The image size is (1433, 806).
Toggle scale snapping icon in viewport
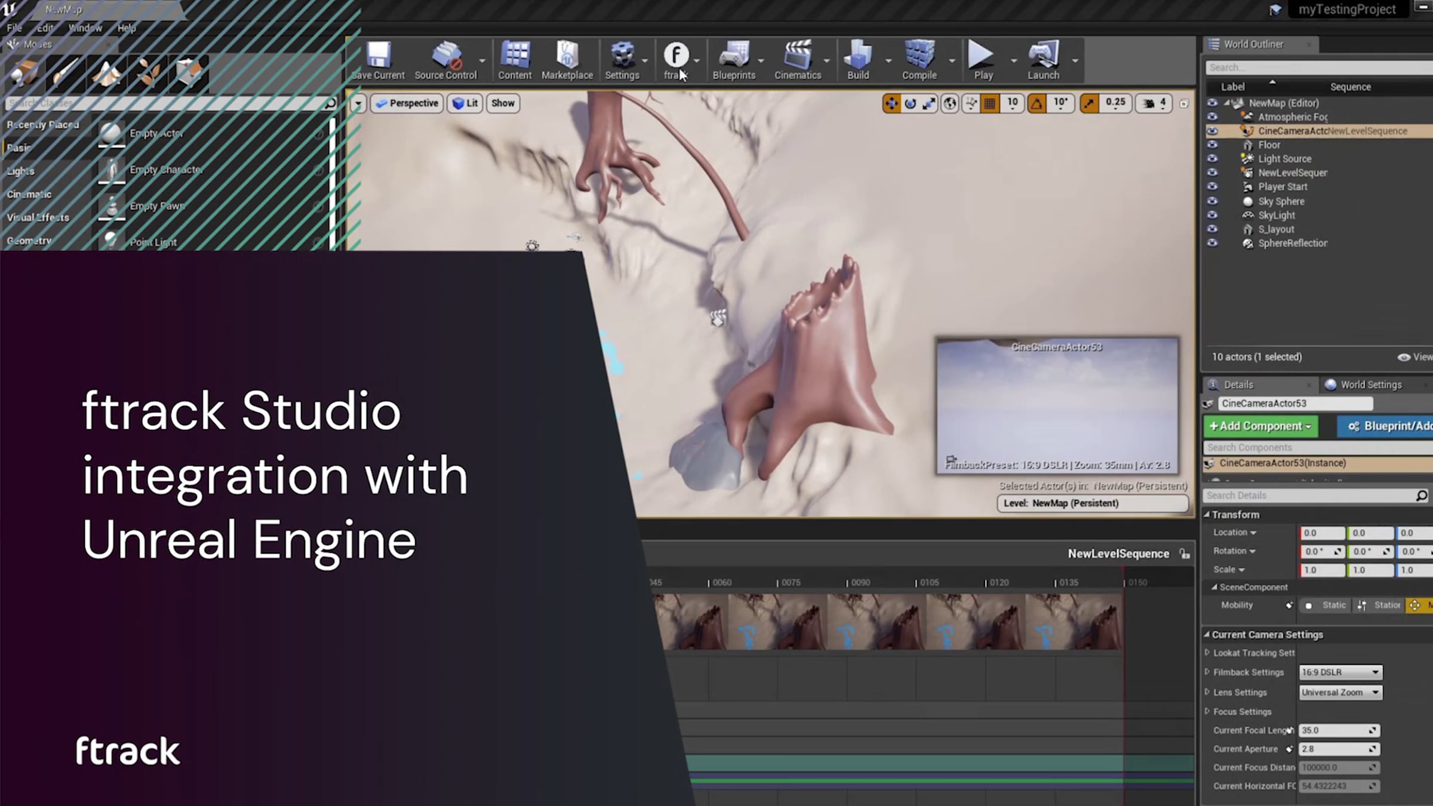coord(1089,103)
